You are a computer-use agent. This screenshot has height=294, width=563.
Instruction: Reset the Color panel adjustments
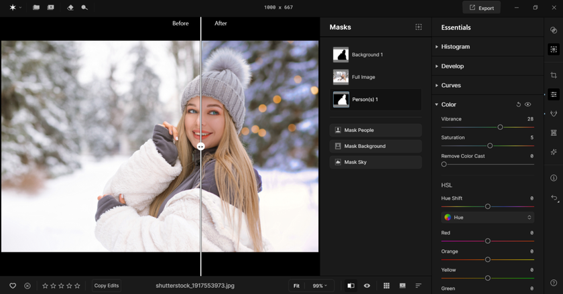[x=519, y=104]
